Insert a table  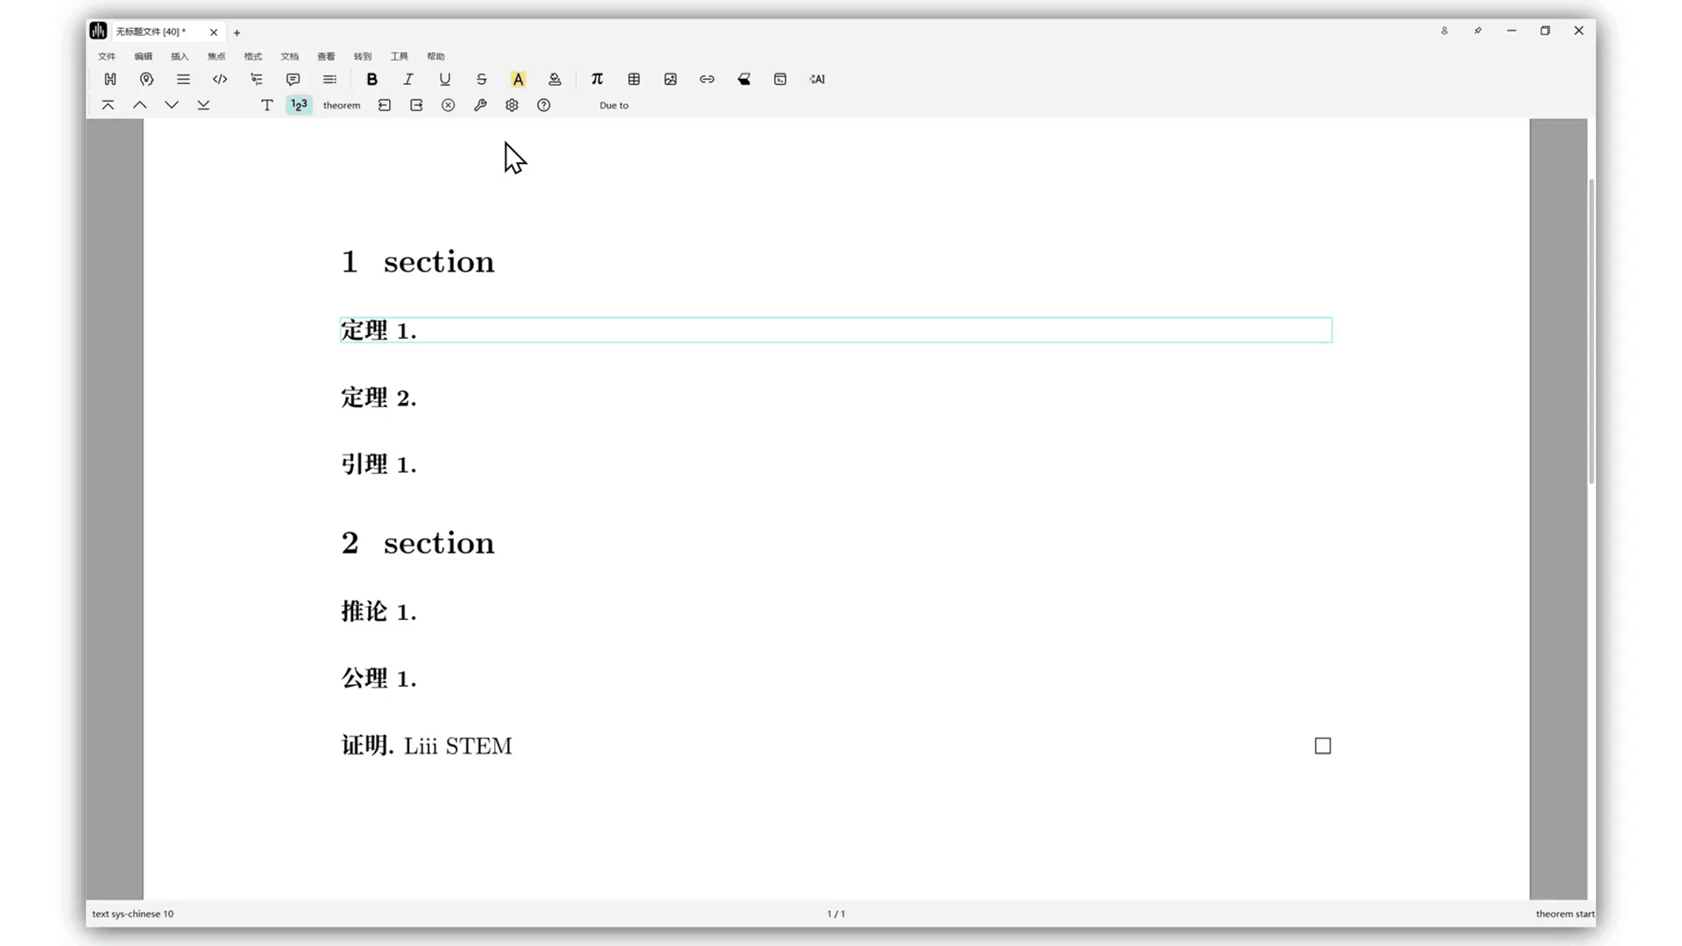click(633, 79)
